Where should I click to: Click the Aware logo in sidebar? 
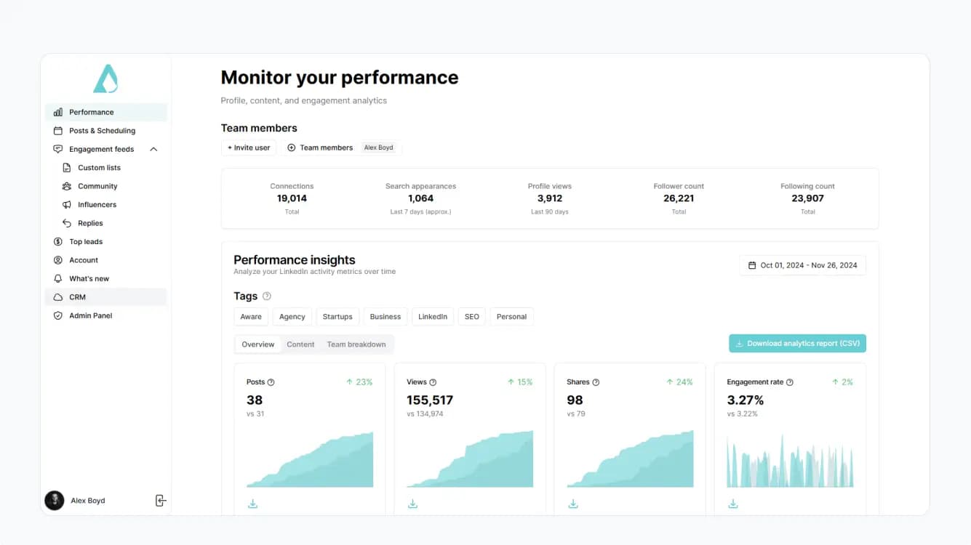click(105, 79)
